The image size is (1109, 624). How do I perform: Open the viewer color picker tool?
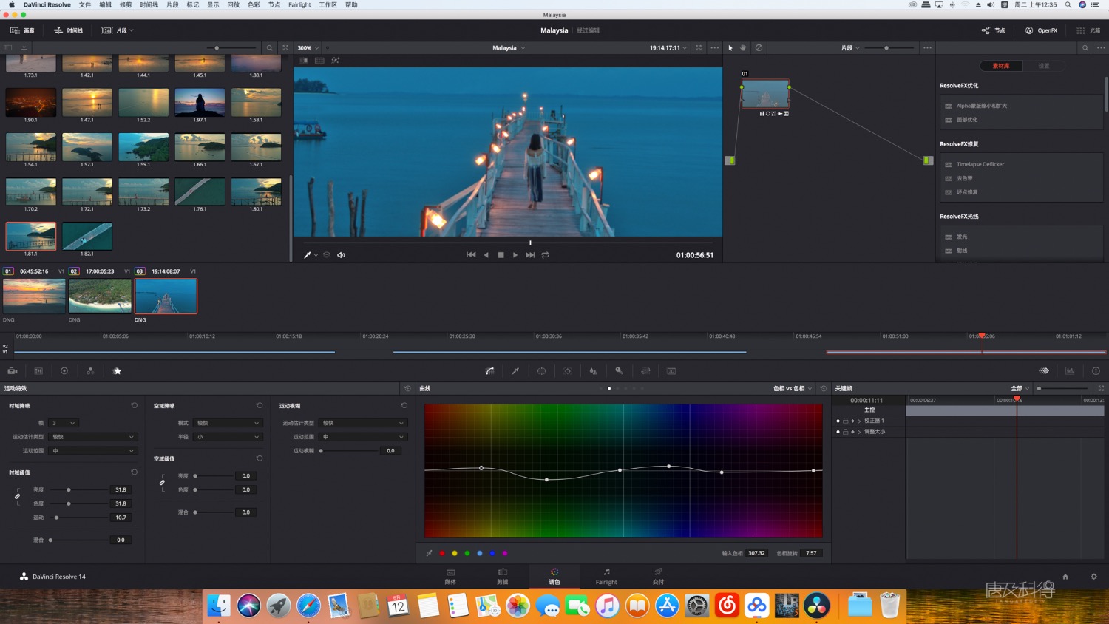pos(308,255)
